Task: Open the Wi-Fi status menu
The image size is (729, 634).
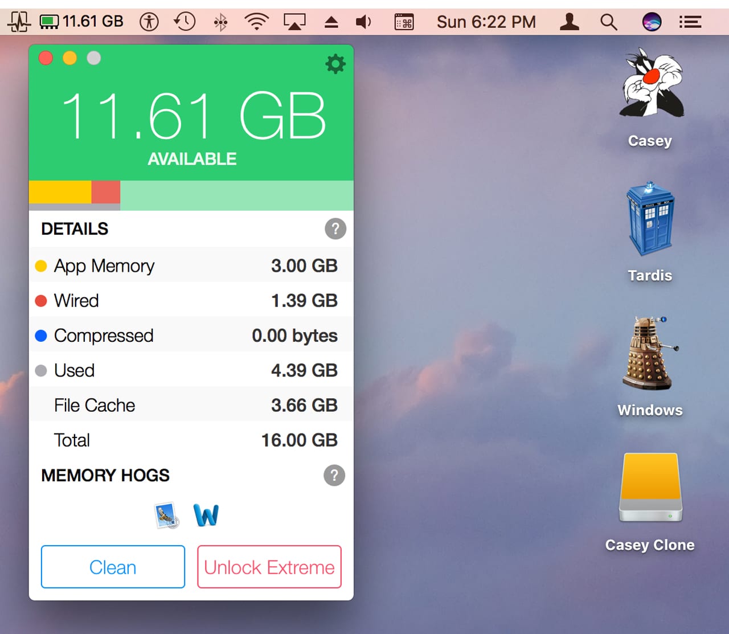Action: tap(256, 22)
